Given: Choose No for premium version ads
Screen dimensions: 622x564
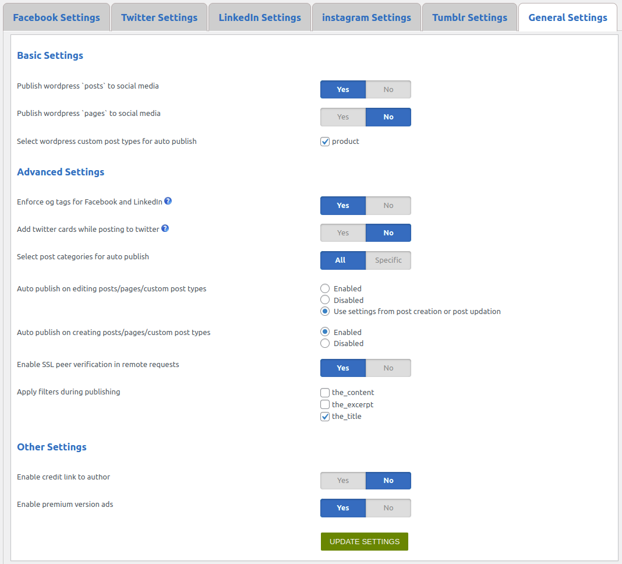Looking at the screenshot, I should [x=388, y=508].
